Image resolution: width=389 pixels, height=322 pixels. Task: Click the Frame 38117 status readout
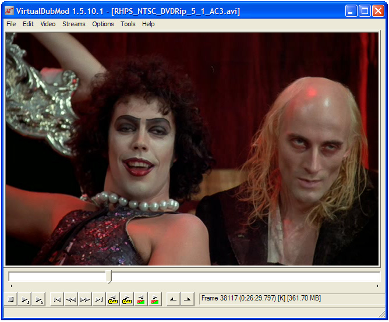pos(261,298)
